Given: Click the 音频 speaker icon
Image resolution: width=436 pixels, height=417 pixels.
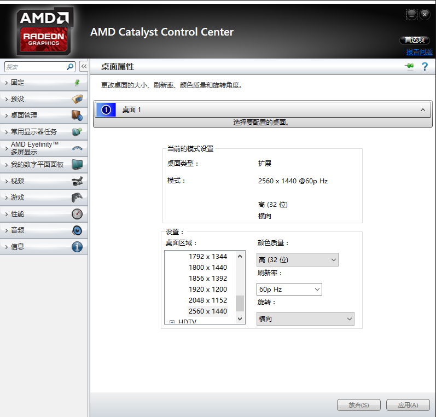Looking at the screenshot, I should (x=77, y=230).
